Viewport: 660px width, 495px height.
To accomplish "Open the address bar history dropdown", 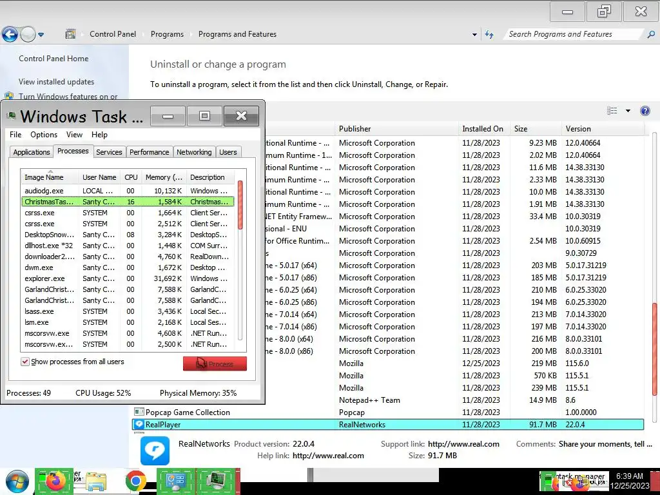I will 474,35.
